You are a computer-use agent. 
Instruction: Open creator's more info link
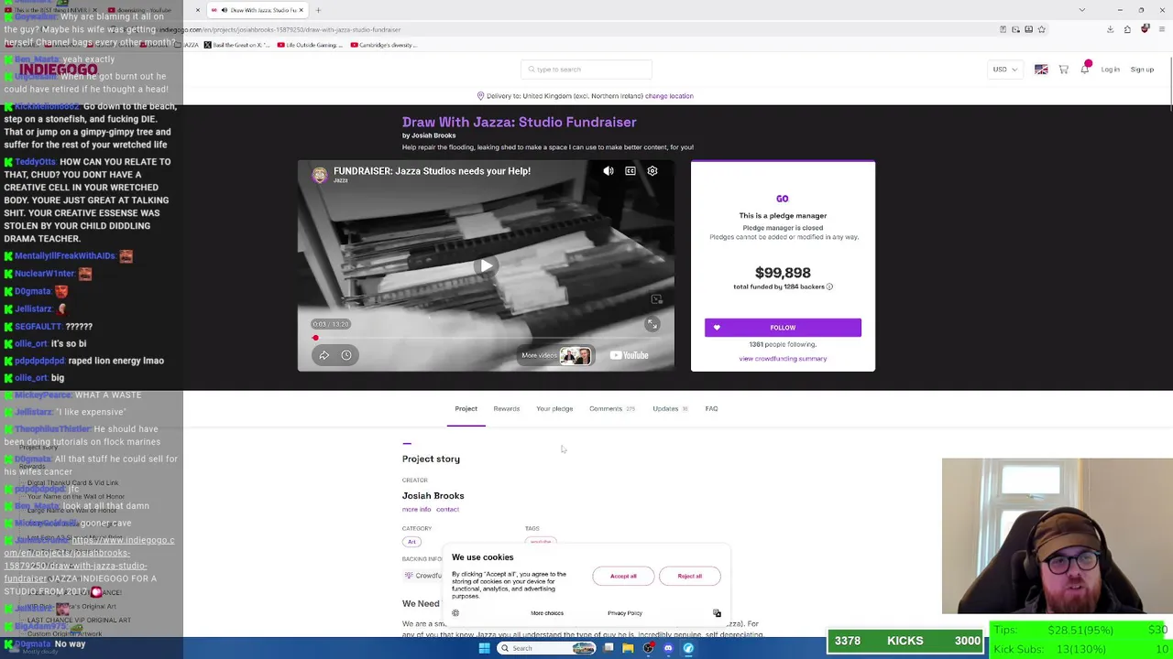416,510
